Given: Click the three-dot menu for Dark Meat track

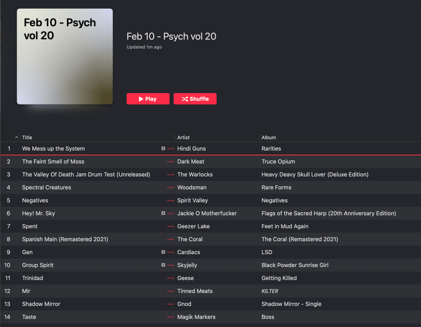Looking at the screenshot, I should coord(171,162).
